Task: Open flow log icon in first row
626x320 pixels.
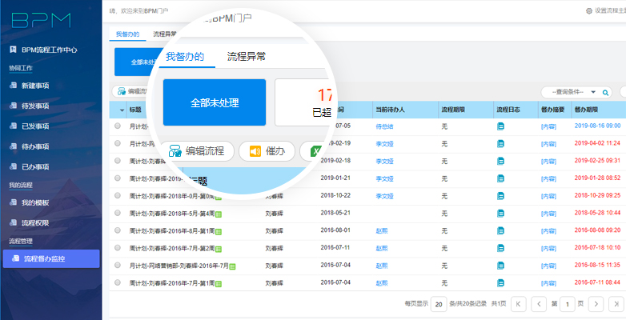Action: click(x=500, y=126)
